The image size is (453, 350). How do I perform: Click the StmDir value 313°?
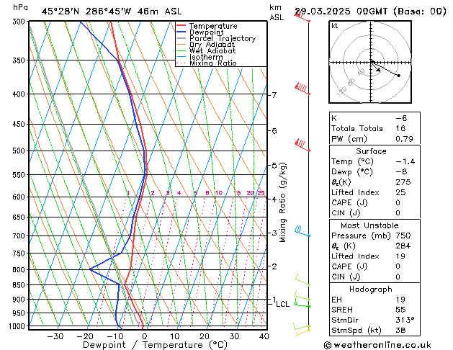[405, 320]
